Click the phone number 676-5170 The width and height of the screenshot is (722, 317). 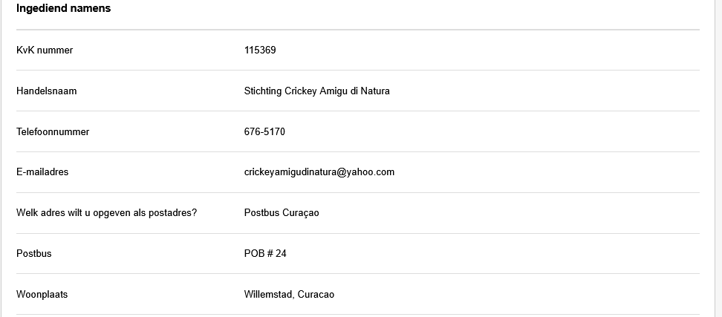264,132
